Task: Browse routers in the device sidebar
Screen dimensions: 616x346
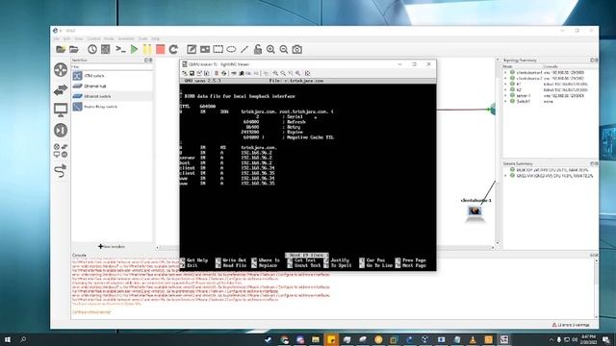Action: [61, 70]
